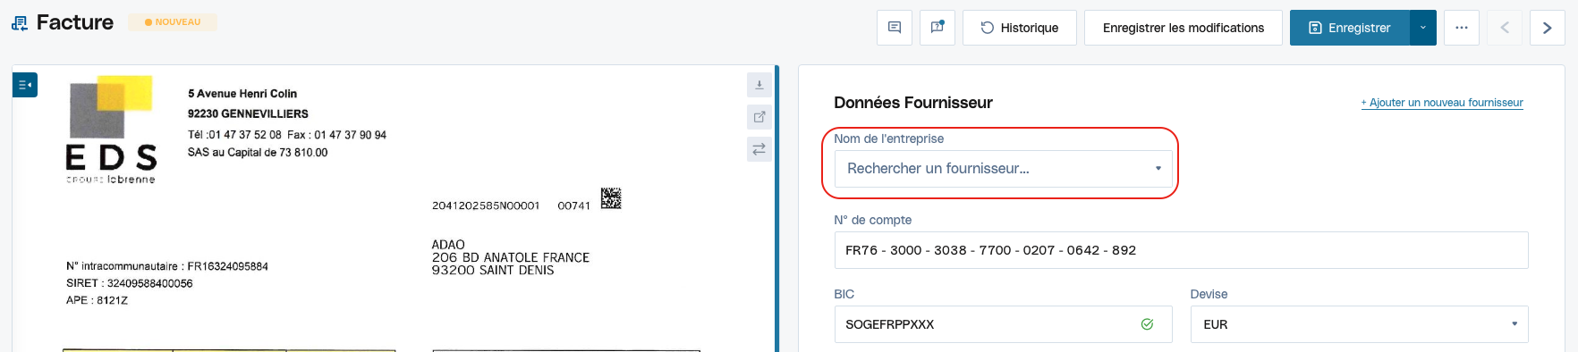Viewport: 1578px width, 352px height.
Task: Open document in external window
Action: 759,117
